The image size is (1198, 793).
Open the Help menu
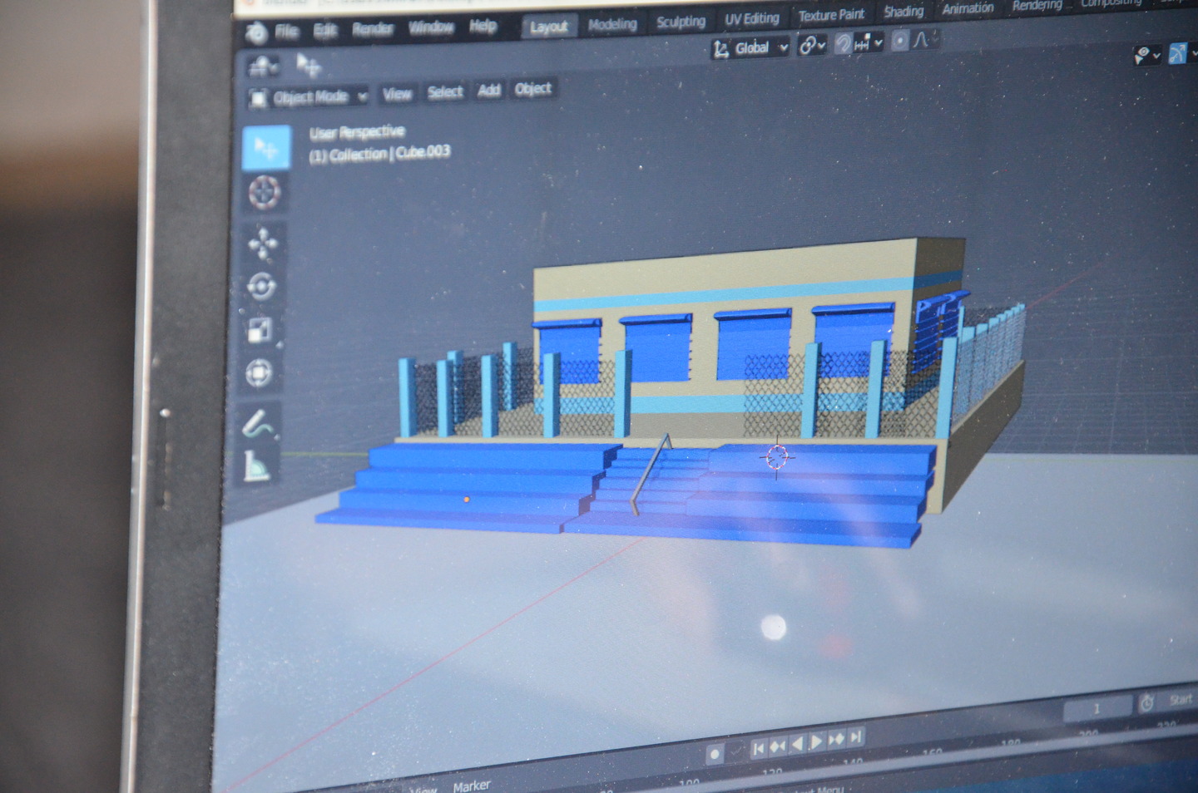(483, 26)
